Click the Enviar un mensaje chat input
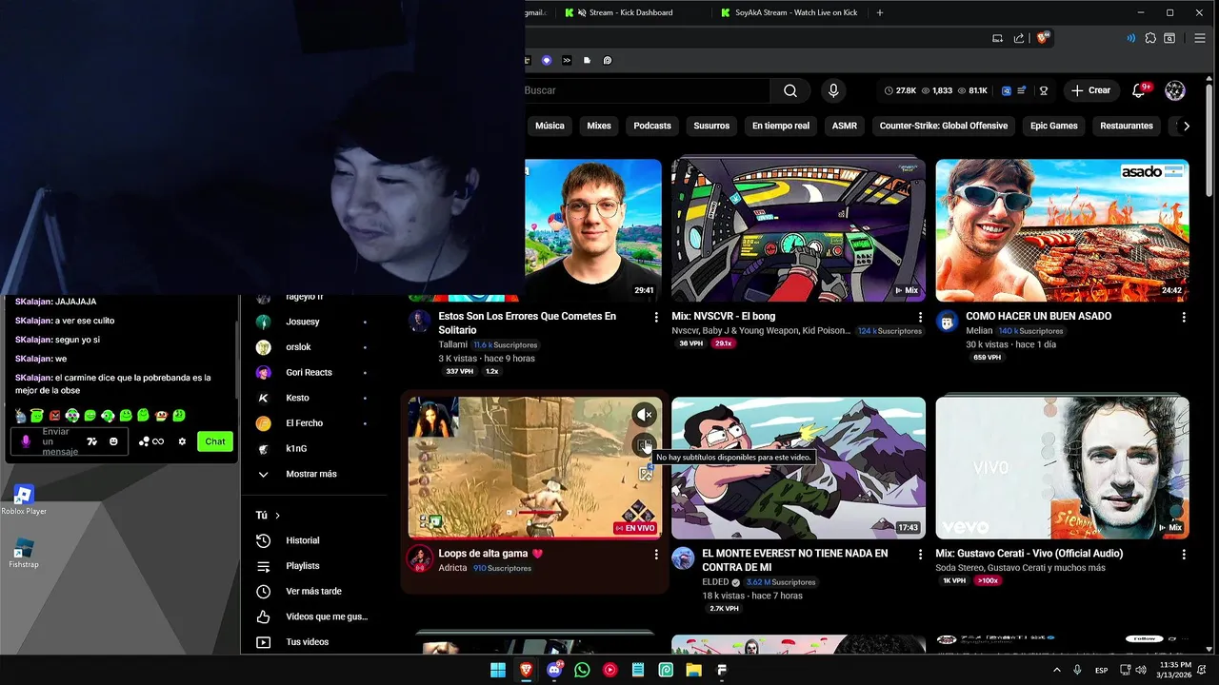1219x685 pixels. 69,441
